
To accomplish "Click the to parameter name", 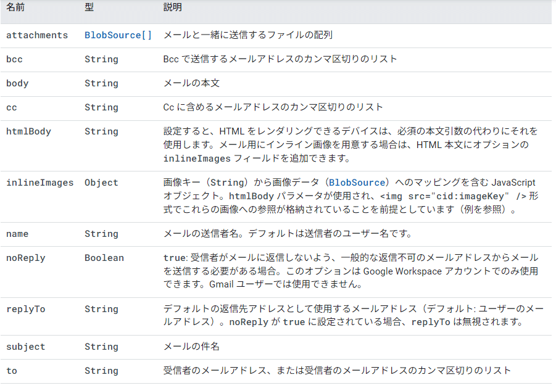I will tap(11, 371).
